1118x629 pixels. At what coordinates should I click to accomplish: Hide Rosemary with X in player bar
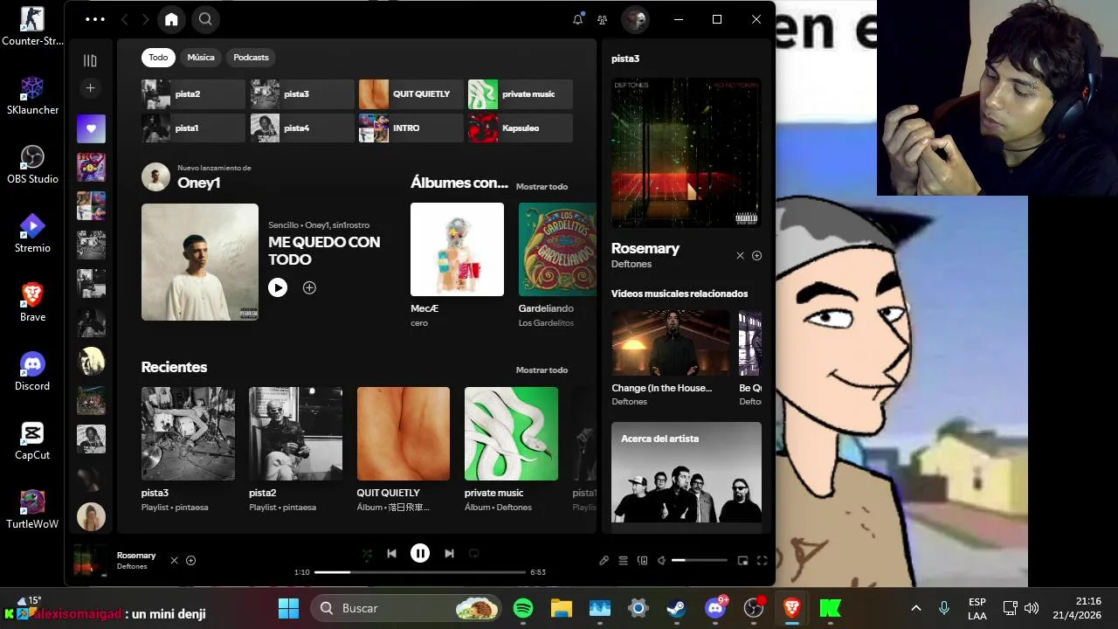174,560
